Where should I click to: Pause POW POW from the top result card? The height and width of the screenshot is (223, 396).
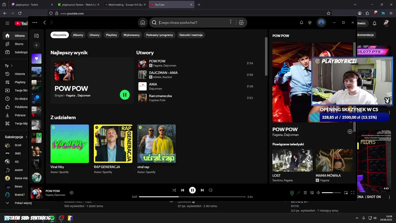pyautogui.click(x=125, y=95)
